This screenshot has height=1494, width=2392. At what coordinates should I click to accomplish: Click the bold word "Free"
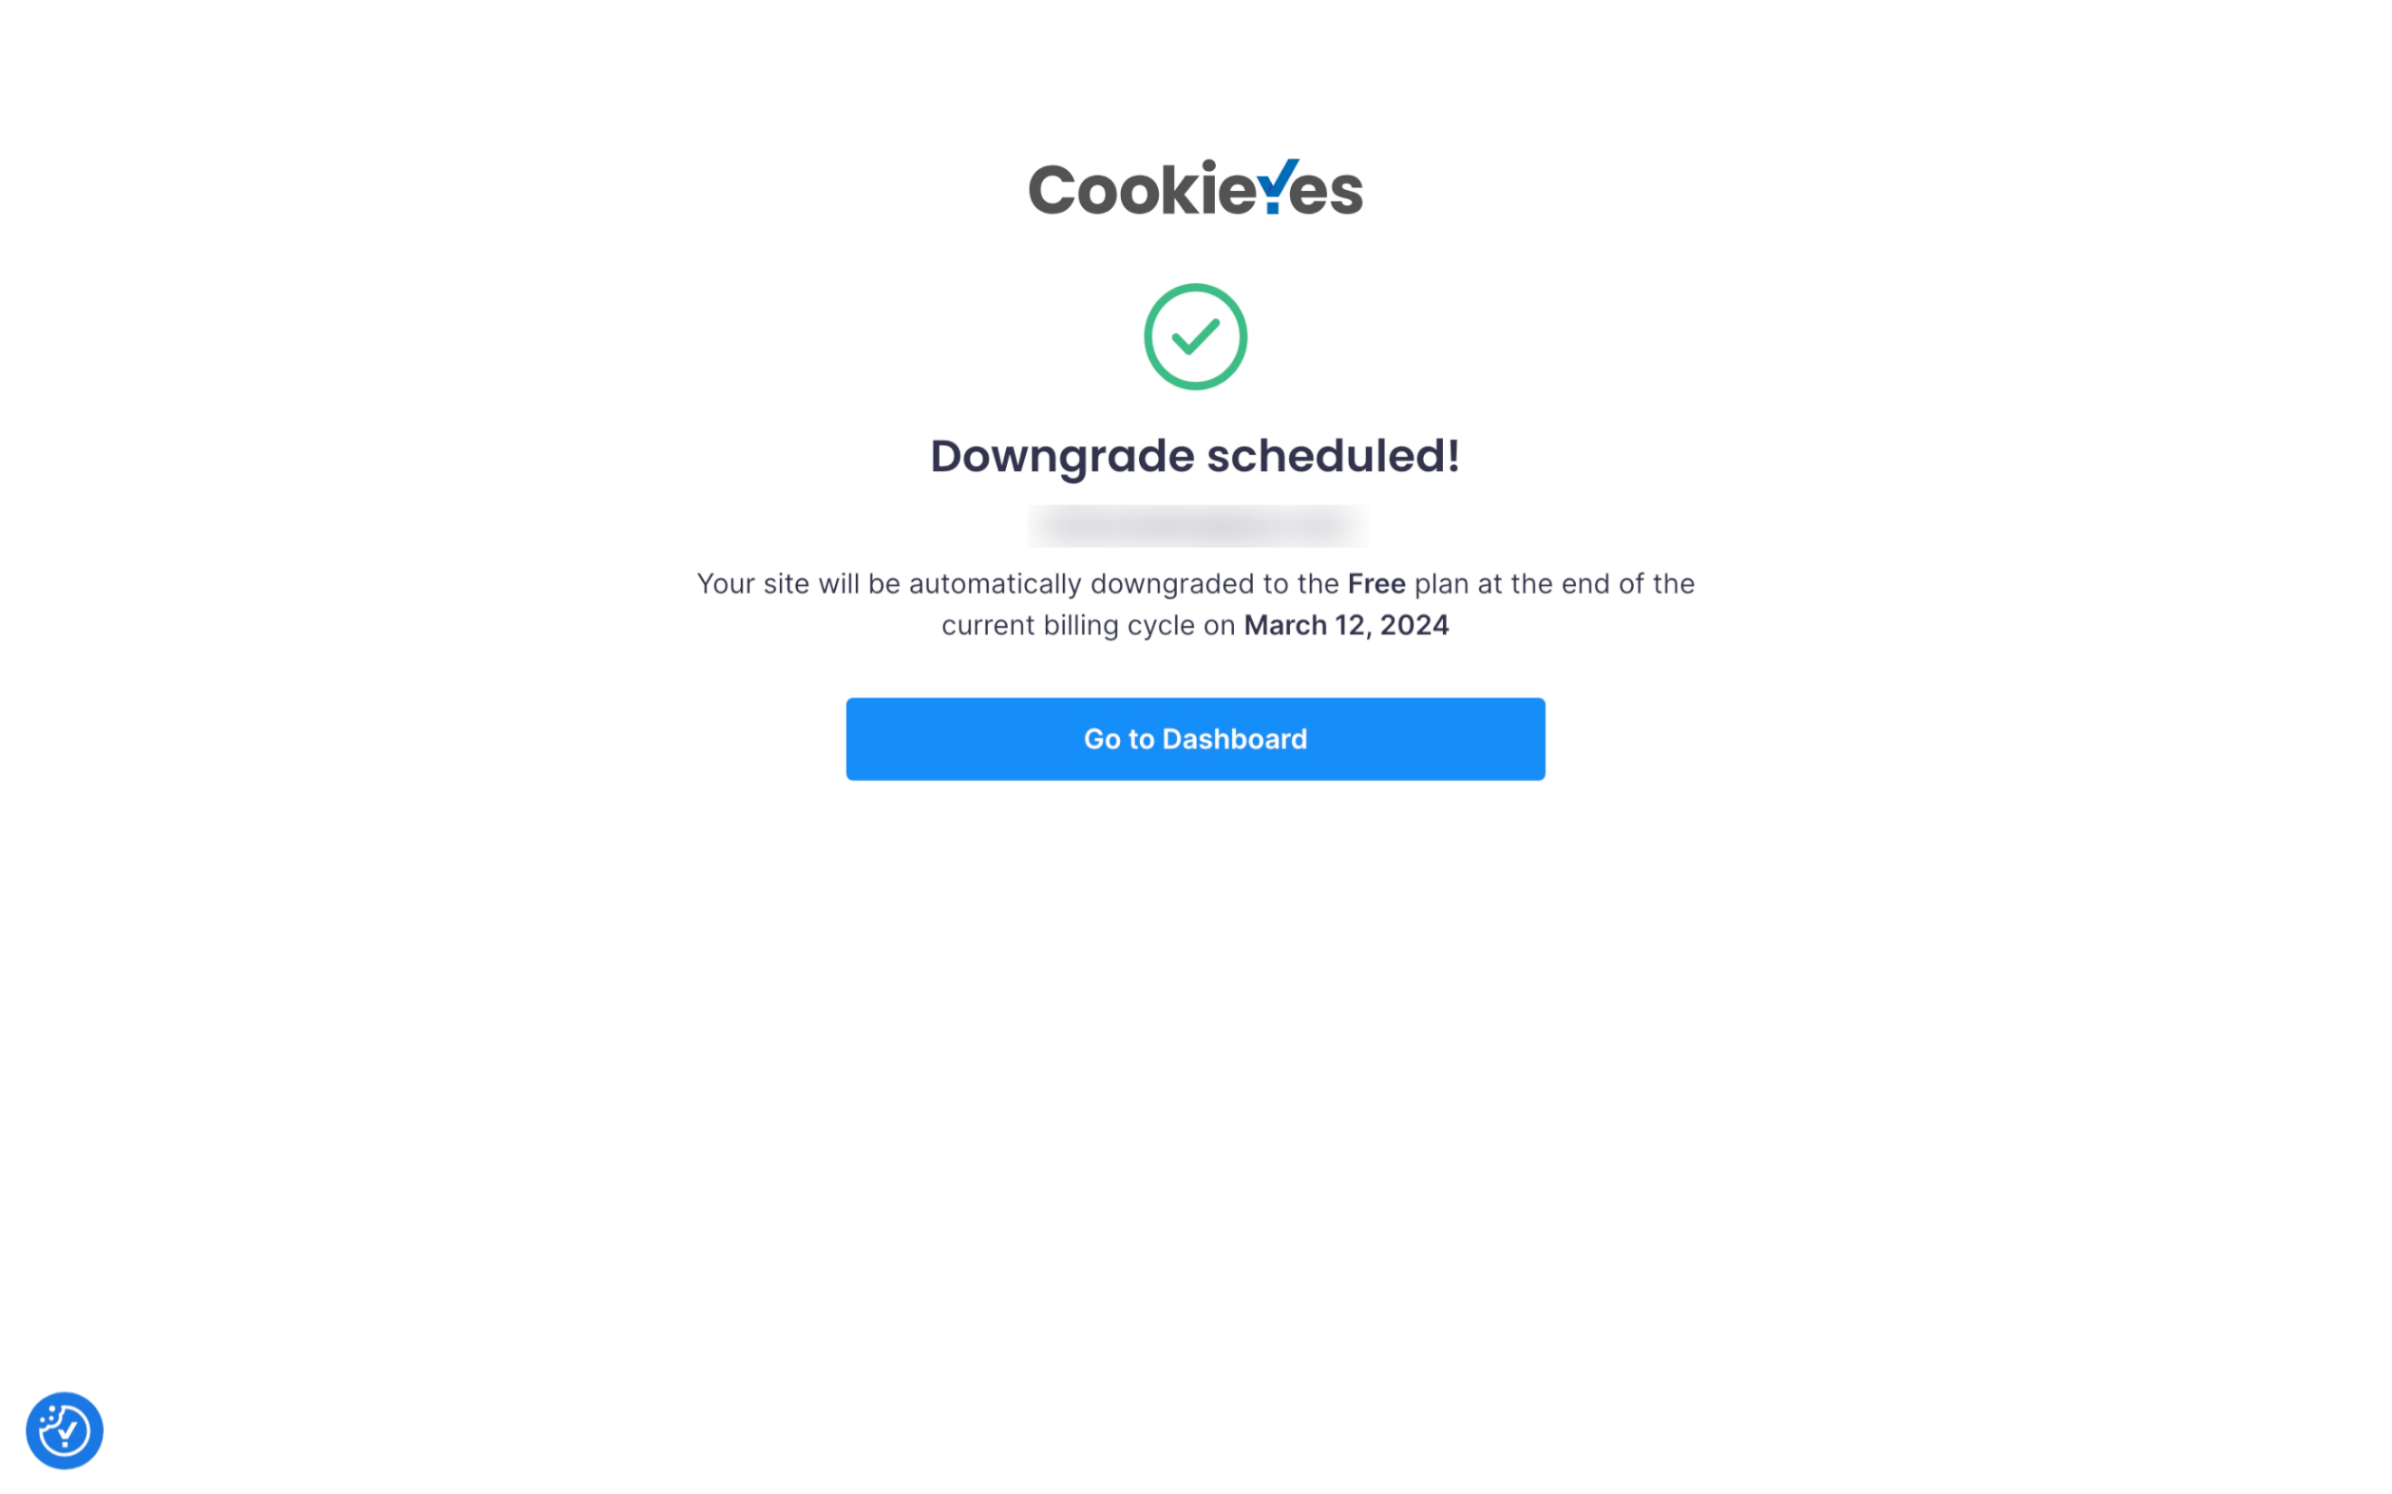point(1376,584)
